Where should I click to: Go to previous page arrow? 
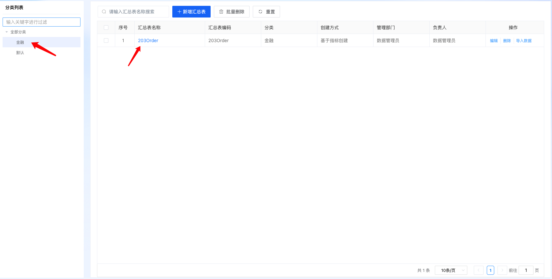479,270
